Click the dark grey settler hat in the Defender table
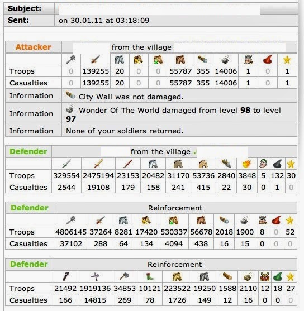Image resolution: width=304 pixels, height=311 pixels. [x=277, y=164]
